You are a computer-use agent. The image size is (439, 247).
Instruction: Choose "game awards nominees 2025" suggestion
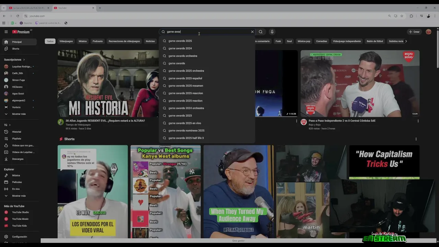[207, 130]
